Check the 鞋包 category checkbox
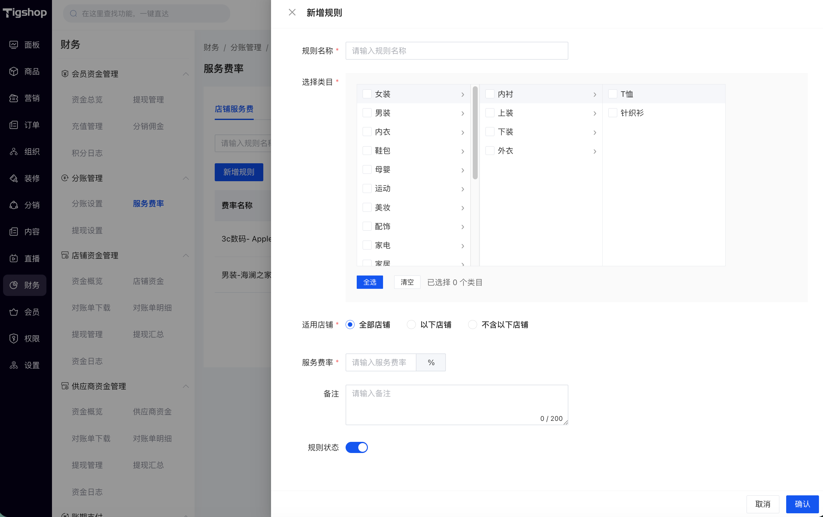The width and height of the screenshot is (823, 517). click(x=367, y=151)
